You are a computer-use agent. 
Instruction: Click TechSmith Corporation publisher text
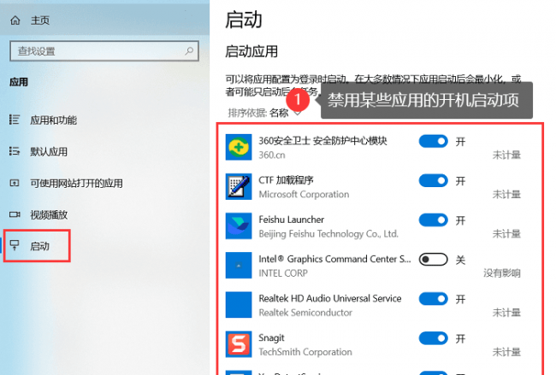(x=305, y=352)
